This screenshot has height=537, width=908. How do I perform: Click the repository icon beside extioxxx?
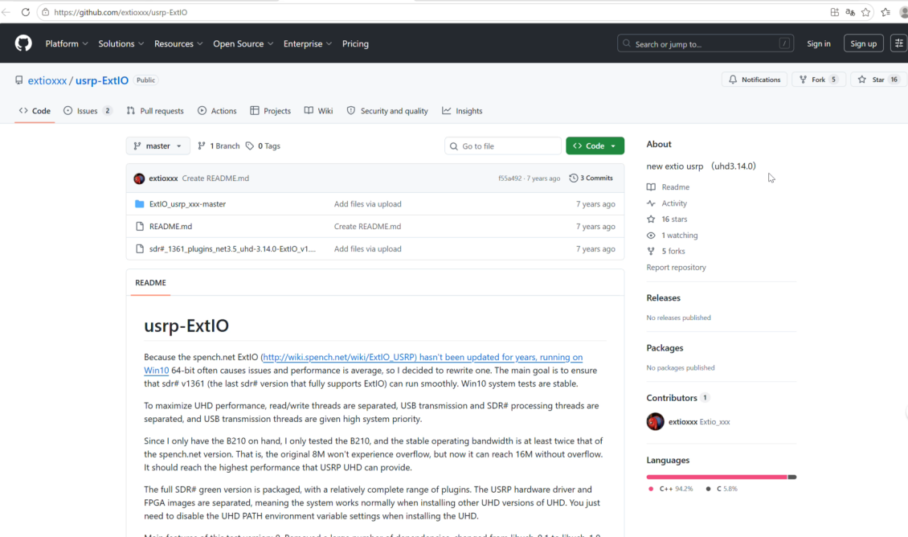19,80
